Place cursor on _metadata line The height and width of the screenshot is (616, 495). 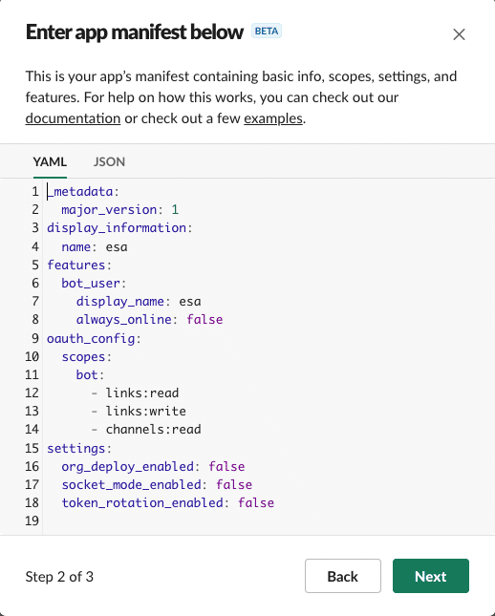(x=83, y=192)
